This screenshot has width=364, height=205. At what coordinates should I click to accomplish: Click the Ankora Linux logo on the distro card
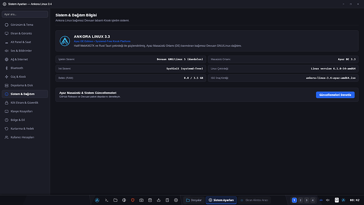pos(65,41)
